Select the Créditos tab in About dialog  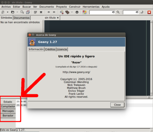point(50,49)
